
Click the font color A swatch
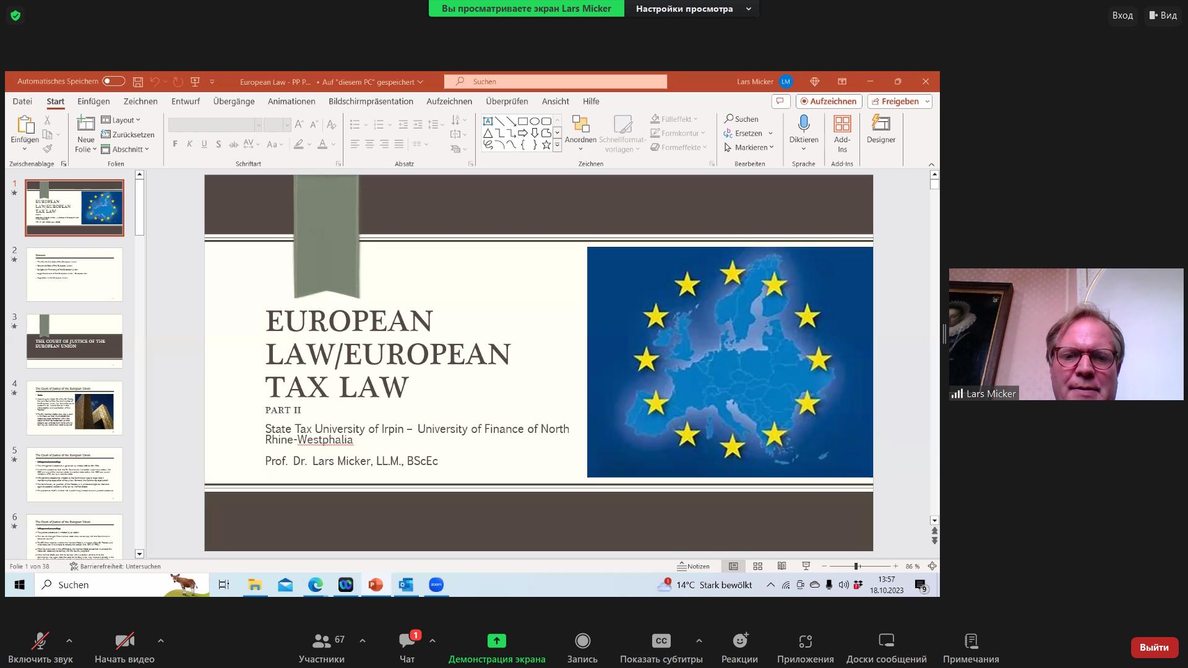[x=322, y=144]
